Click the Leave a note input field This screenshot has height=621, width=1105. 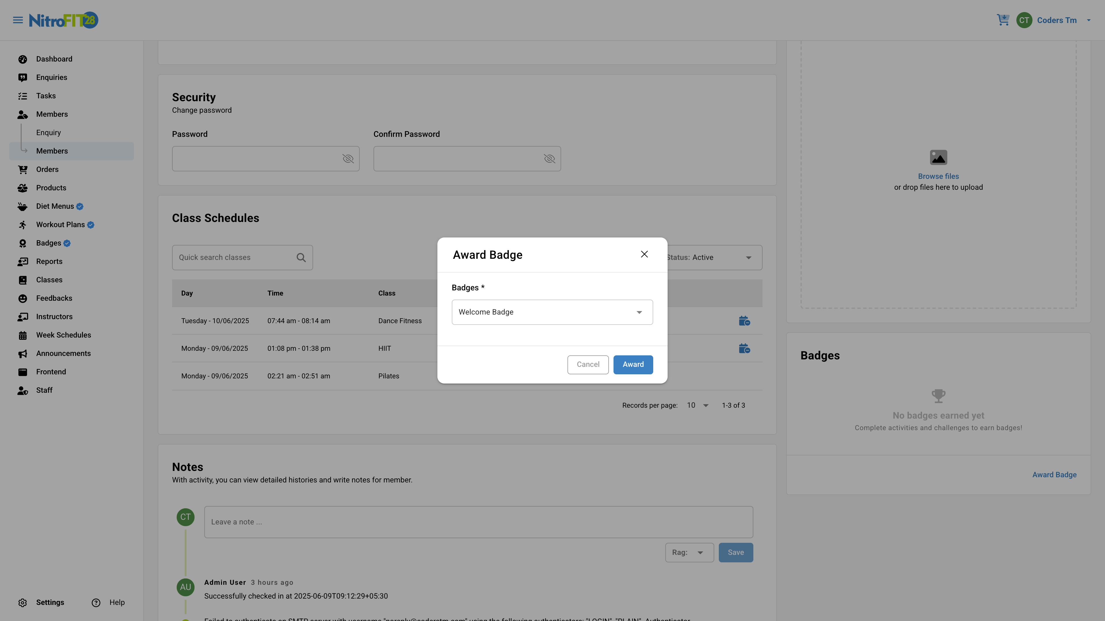coord(478,522)
